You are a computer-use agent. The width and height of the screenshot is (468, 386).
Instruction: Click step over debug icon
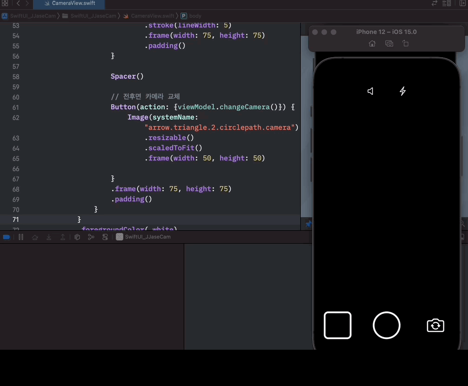coord(35,237)
